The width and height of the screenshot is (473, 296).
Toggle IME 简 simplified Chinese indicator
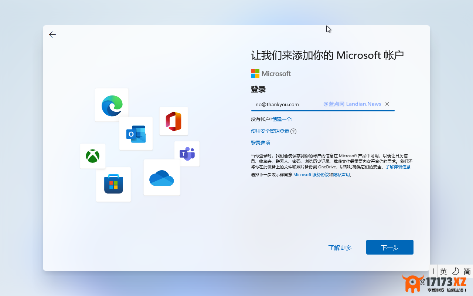click(467, 272)
